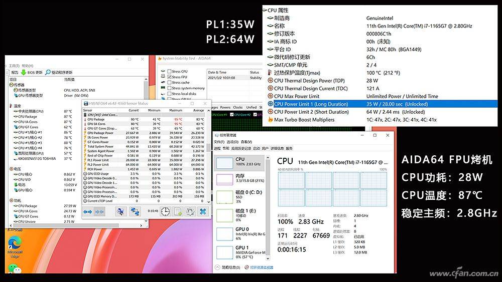Image resolution: width=502 pixels, height=282 pixels.
Task: Click the HWiNFO reset clock icon
Action: pyautogui.click(x=165, y=211)
